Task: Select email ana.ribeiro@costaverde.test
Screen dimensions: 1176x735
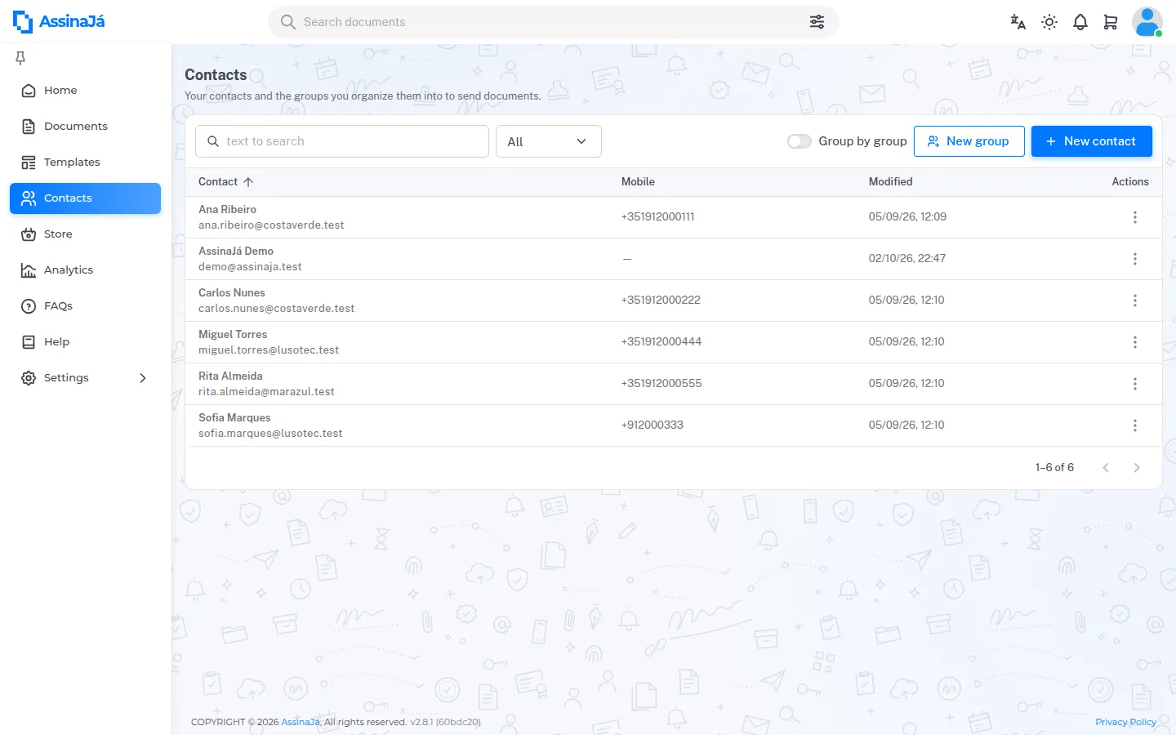Action: click(271, 225)
